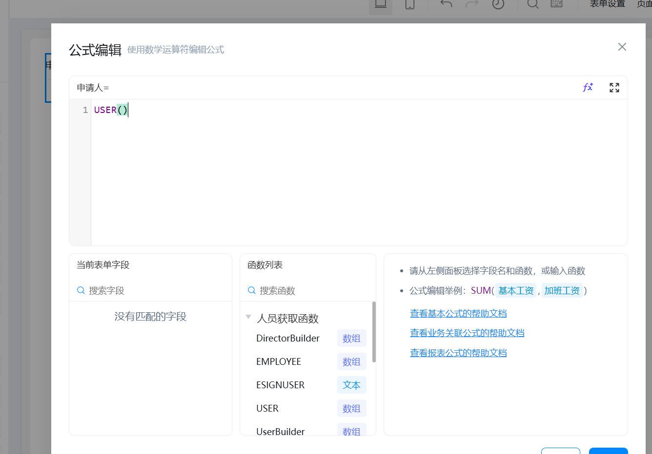Collapse the 人员获取函数 category
Viewport: 652px width, 454px height.
248,318
